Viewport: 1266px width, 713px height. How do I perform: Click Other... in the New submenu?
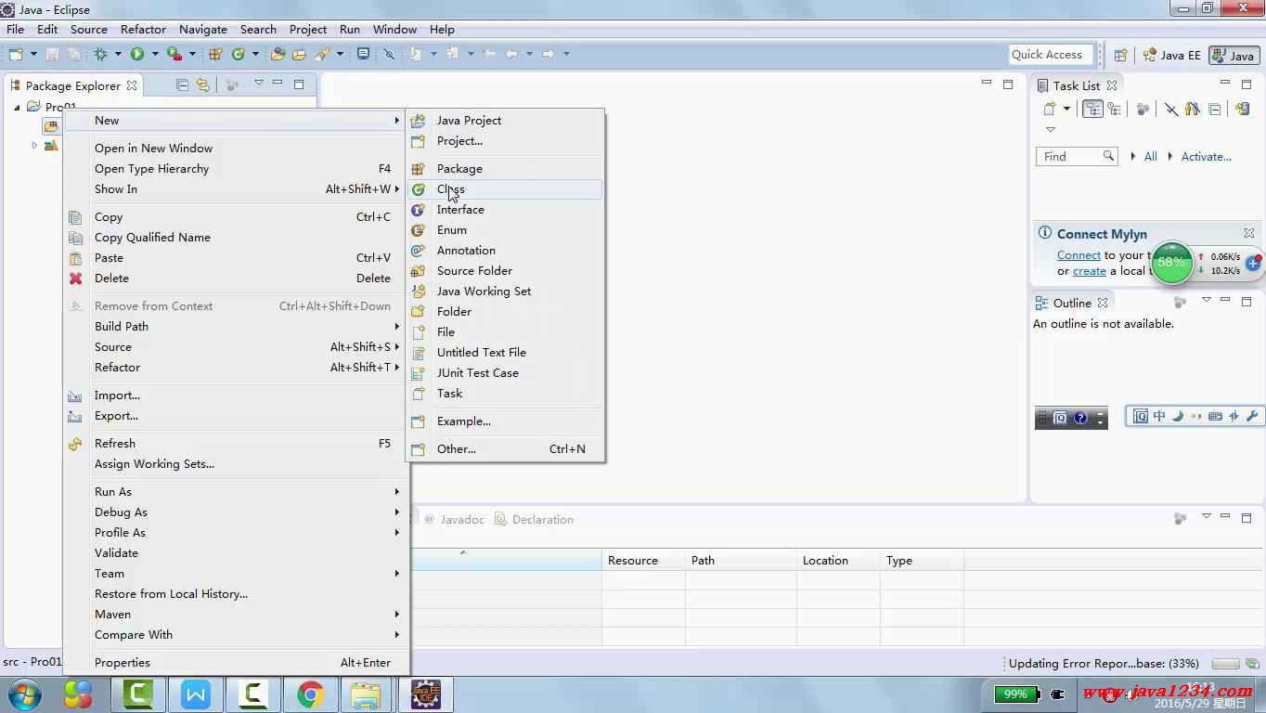coord(505,449)
